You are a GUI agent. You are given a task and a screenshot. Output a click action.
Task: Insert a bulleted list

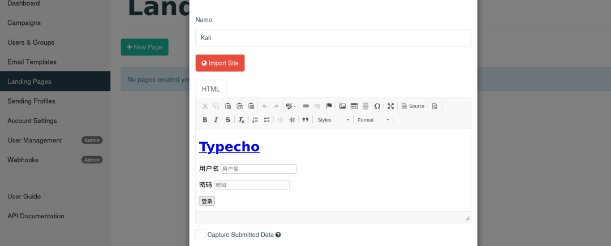(267, 120)
